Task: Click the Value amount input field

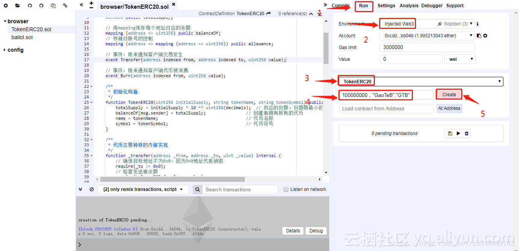Action: [411, 59]
